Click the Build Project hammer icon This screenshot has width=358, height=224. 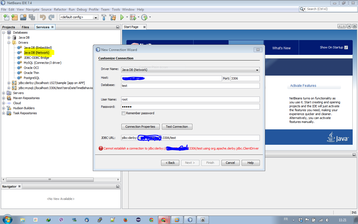click(104, 17)
